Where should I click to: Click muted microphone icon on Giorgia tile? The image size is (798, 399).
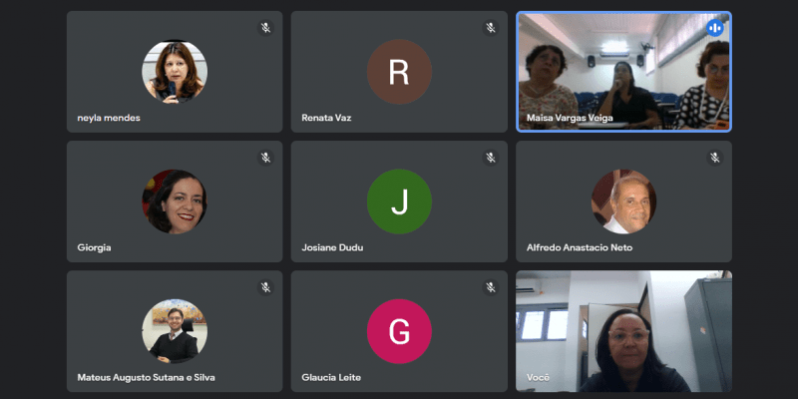coord(265,158)
